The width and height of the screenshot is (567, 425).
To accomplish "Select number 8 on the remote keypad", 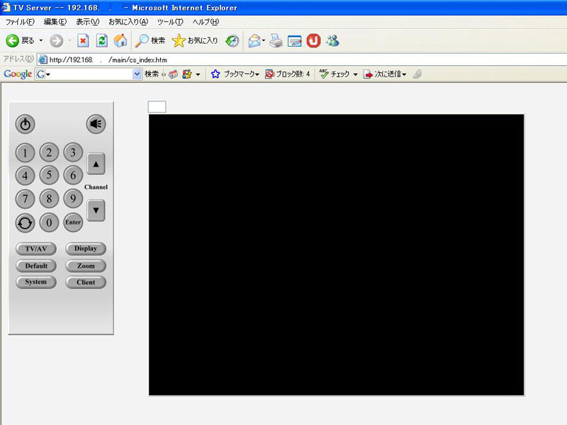I will point(49,198).
